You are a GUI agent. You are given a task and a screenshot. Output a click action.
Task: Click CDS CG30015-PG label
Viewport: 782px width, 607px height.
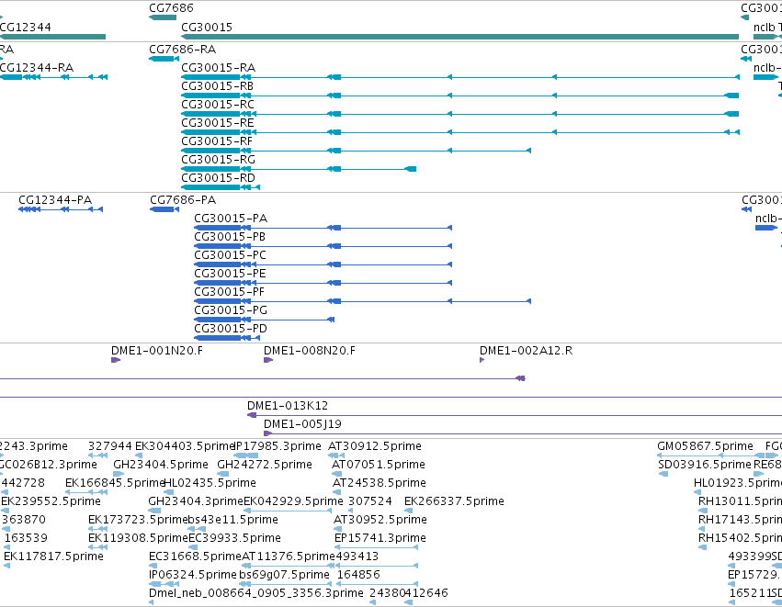click(231, 311)
